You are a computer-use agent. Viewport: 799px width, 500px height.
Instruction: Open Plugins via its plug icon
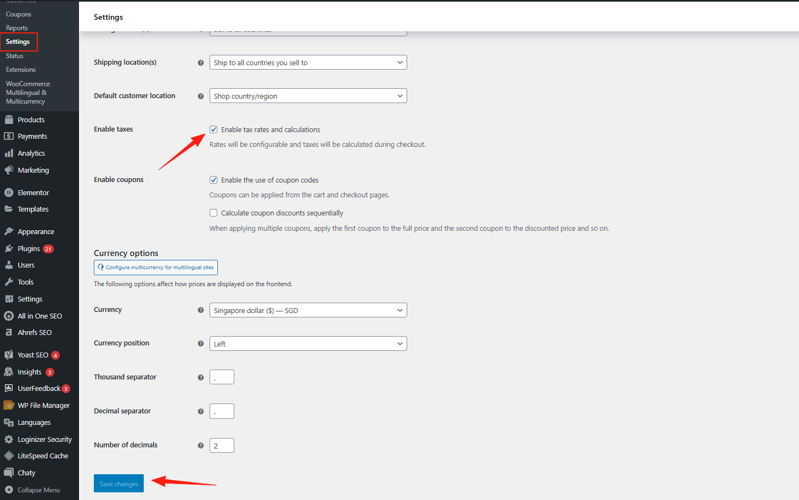9,248
